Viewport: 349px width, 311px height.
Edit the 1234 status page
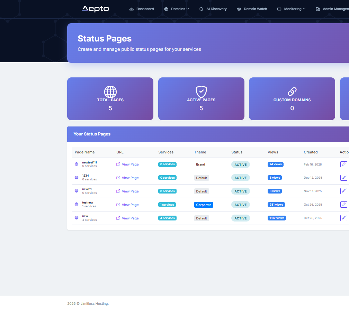click(344, 178)
